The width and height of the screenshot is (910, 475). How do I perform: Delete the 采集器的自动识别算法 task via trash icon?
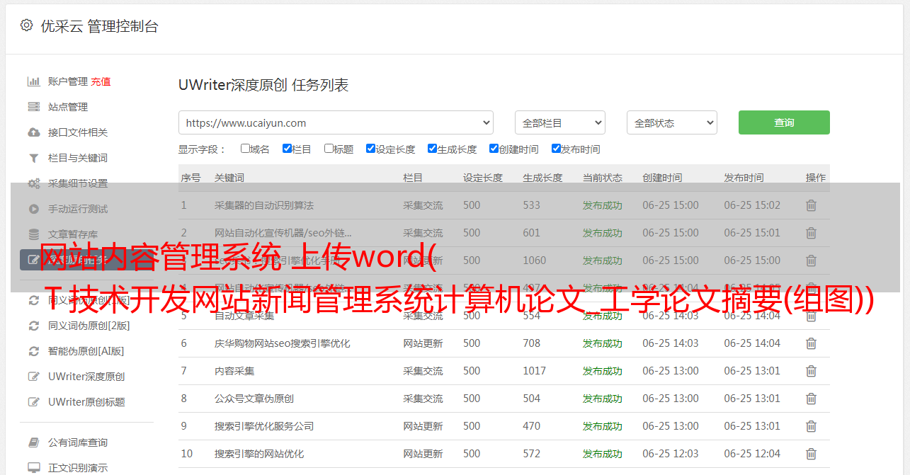point(811,205)
